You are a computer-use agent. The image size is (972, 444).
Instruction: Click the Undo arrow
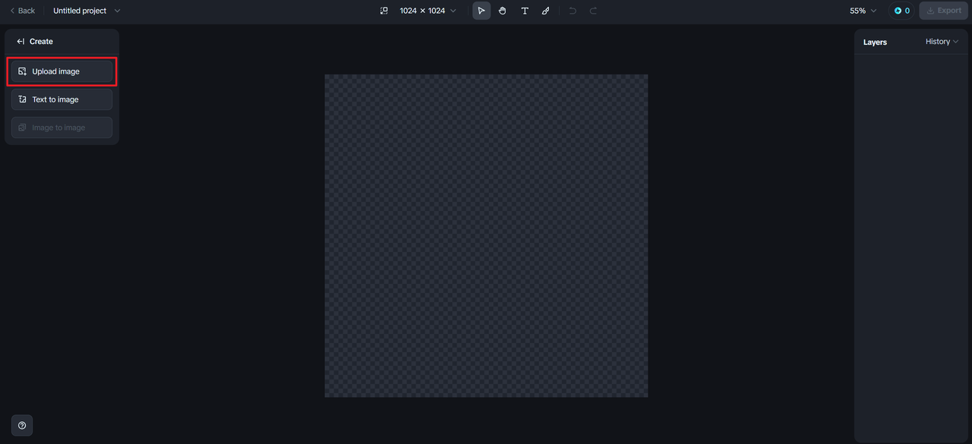point(573,11)
